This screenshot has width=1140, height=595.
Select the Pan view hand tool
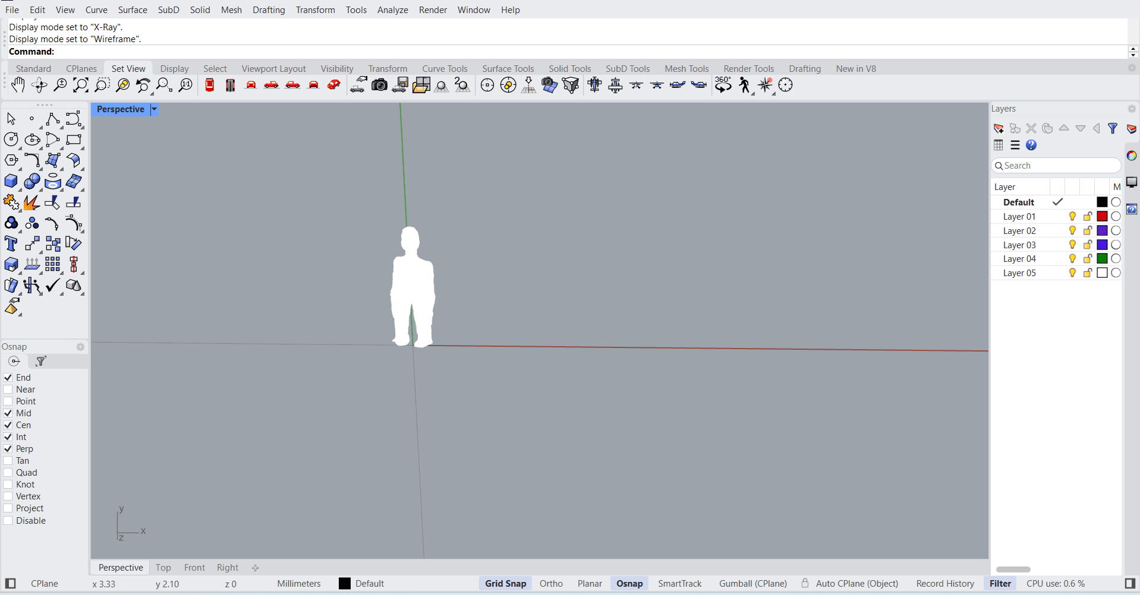(x=18, y=86)
